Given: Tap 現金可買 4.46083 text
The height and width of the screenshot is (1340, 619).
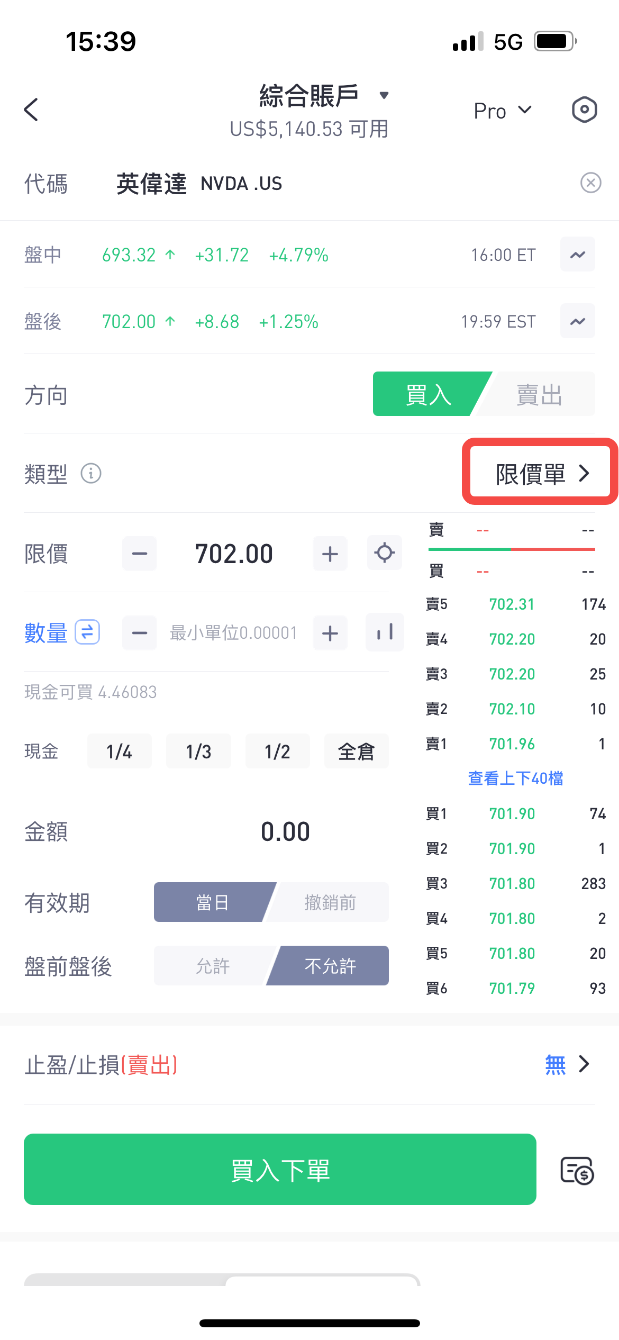Looking at the screenshot, I should click(x=90, y=692).
